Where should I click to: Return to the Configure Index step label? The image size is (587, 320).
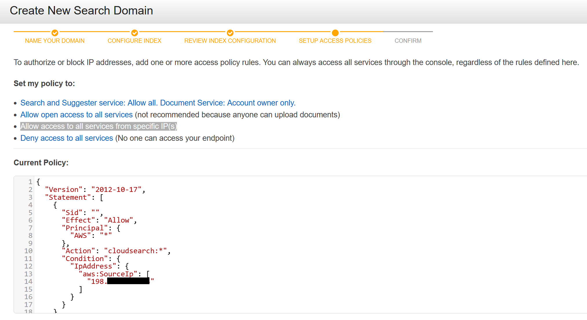pos(134,41)
